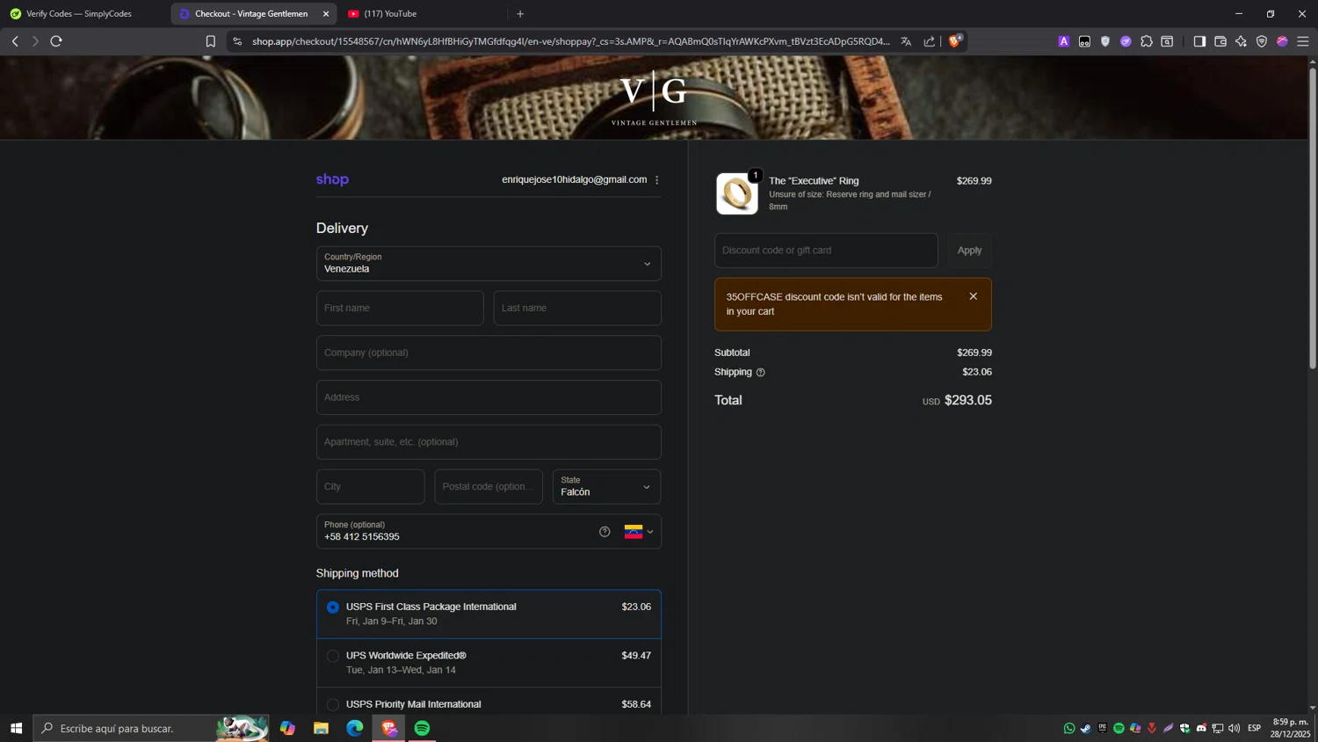The image size is (1318, 742).
Task: Click the browser address bar URL
Action: (571, 41)
